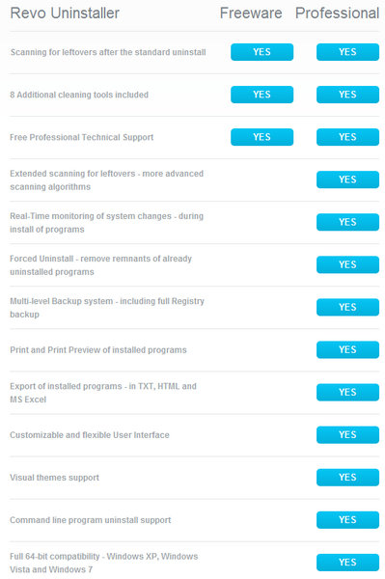This screenshot has height=579, width=385.
Task: Click YES beside Visual themes support
Action: pos(347,477)
